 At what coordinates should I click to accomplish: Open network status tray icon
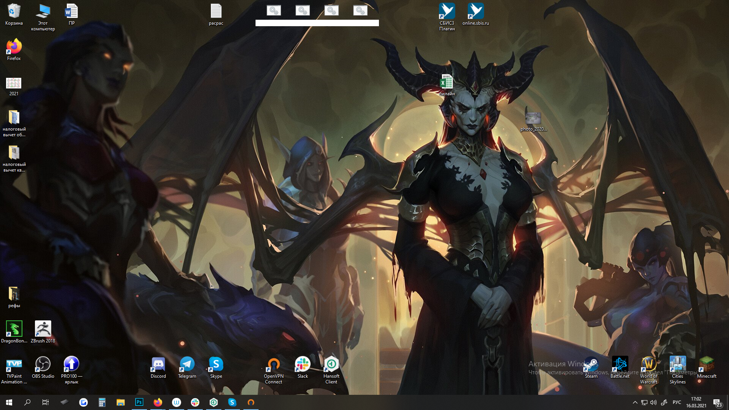tap(644, 402)
